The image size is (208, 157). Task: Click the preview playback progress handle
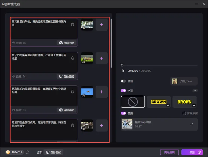click(122, 65)
